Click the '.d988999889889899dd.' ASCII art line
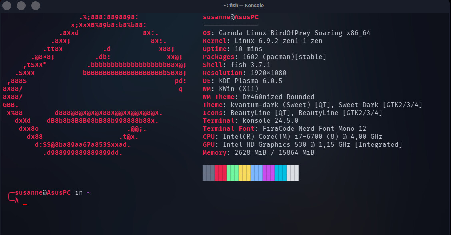451x235 pixels. point(83,153)
